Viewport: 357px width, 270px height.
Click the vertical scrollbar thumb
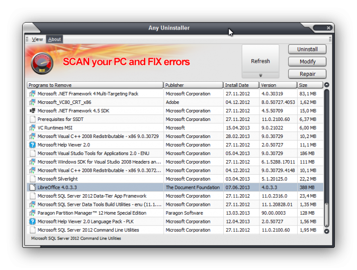tap(327, 215)
